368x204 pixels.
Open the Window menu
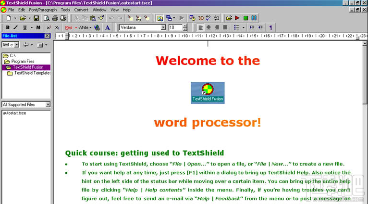99,10
